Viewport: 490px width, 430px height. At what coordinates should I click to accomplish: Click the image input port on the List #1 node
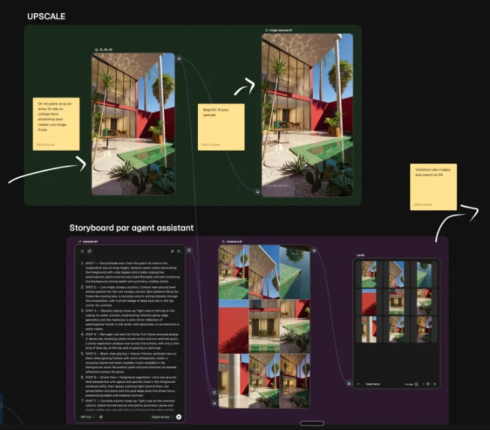(349, 383)
